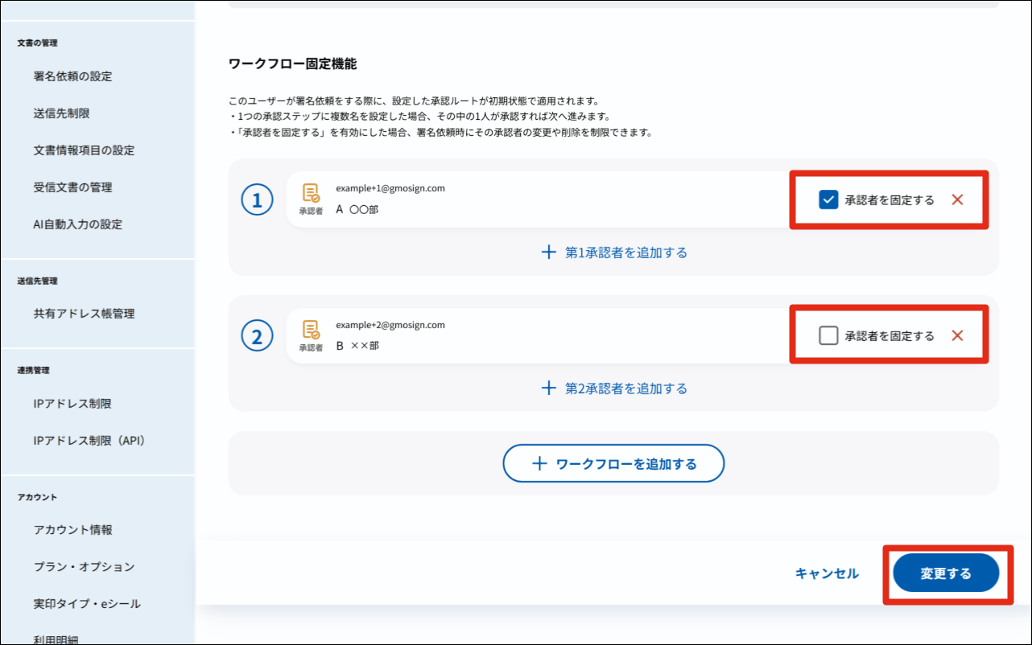Open IPアドレス制限 menu item
The image size is (1032, 645).
72,404
